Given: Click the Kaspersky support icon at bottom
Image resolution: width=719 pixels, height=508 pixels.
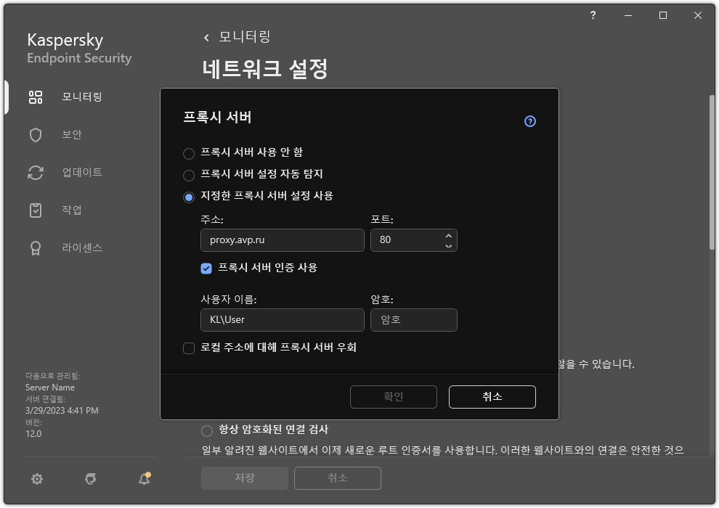Looking at the screenshot, I should [90, 479].
